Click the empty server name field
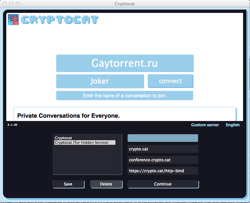The height and width of the screenshot is (203, 250). pos(163,138)
